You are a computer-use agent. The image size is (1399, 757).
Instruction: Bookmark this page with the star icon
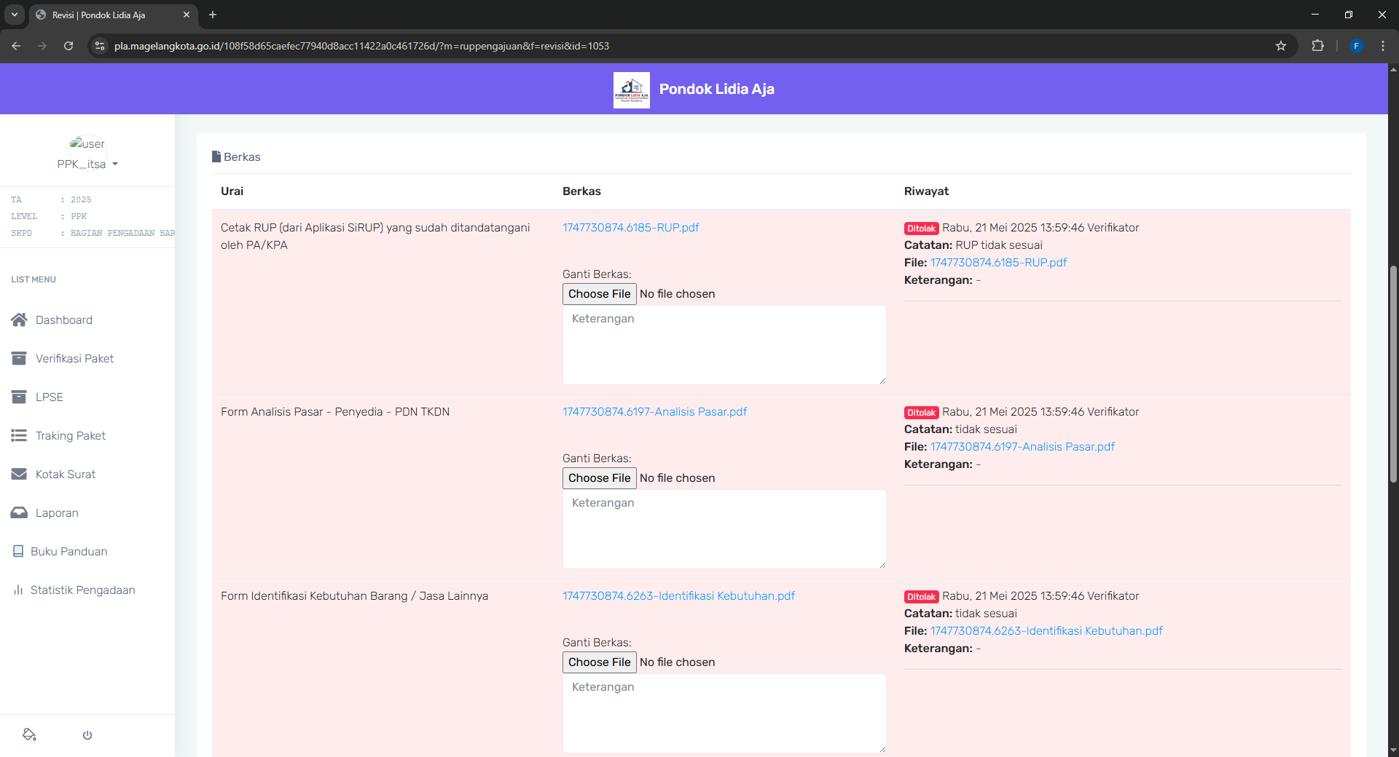pos(1280,46)
